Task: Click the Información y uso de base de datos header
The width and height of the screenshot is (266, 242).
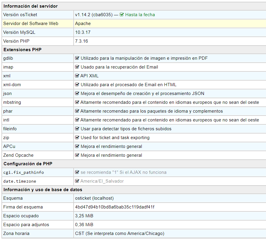Action: [43, 190]
